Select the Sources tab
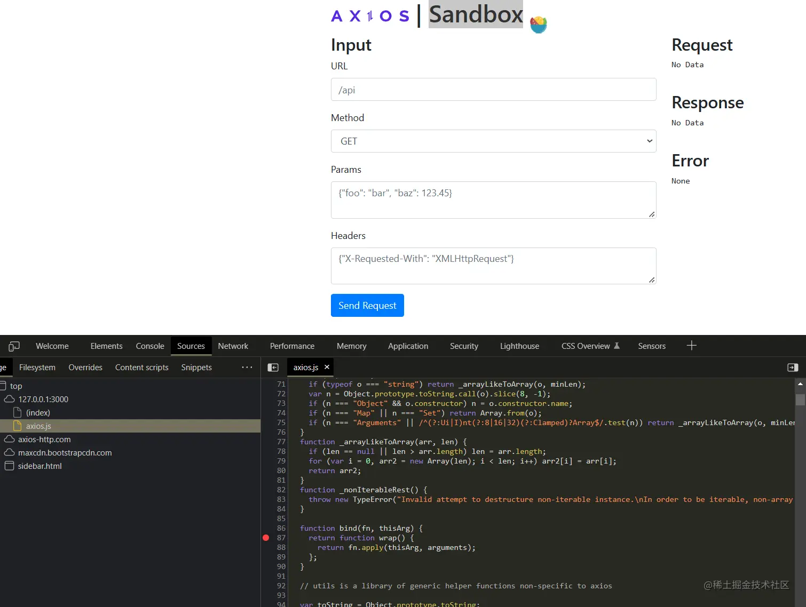This screenshot has height=607, width=806. point(191,346)
